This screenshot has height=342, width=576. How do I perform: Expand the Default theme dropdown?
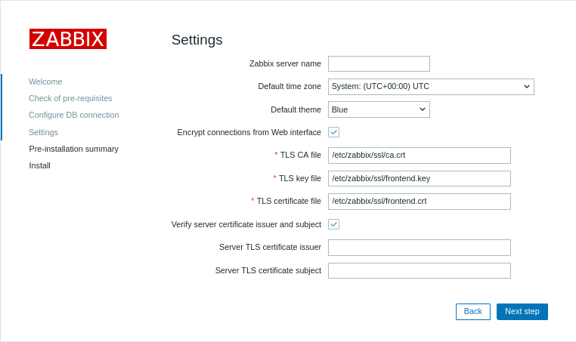[378, 109]
